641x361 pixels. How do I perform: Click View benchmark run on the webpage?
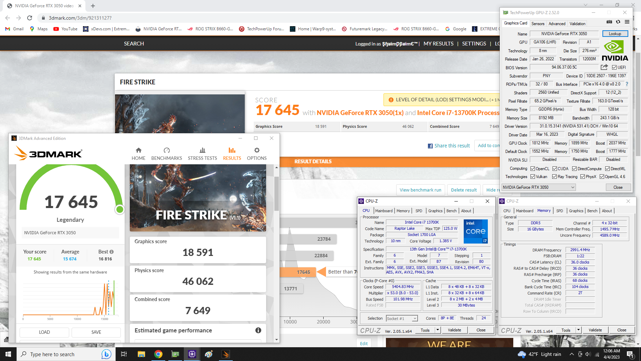tap(420, 190)
